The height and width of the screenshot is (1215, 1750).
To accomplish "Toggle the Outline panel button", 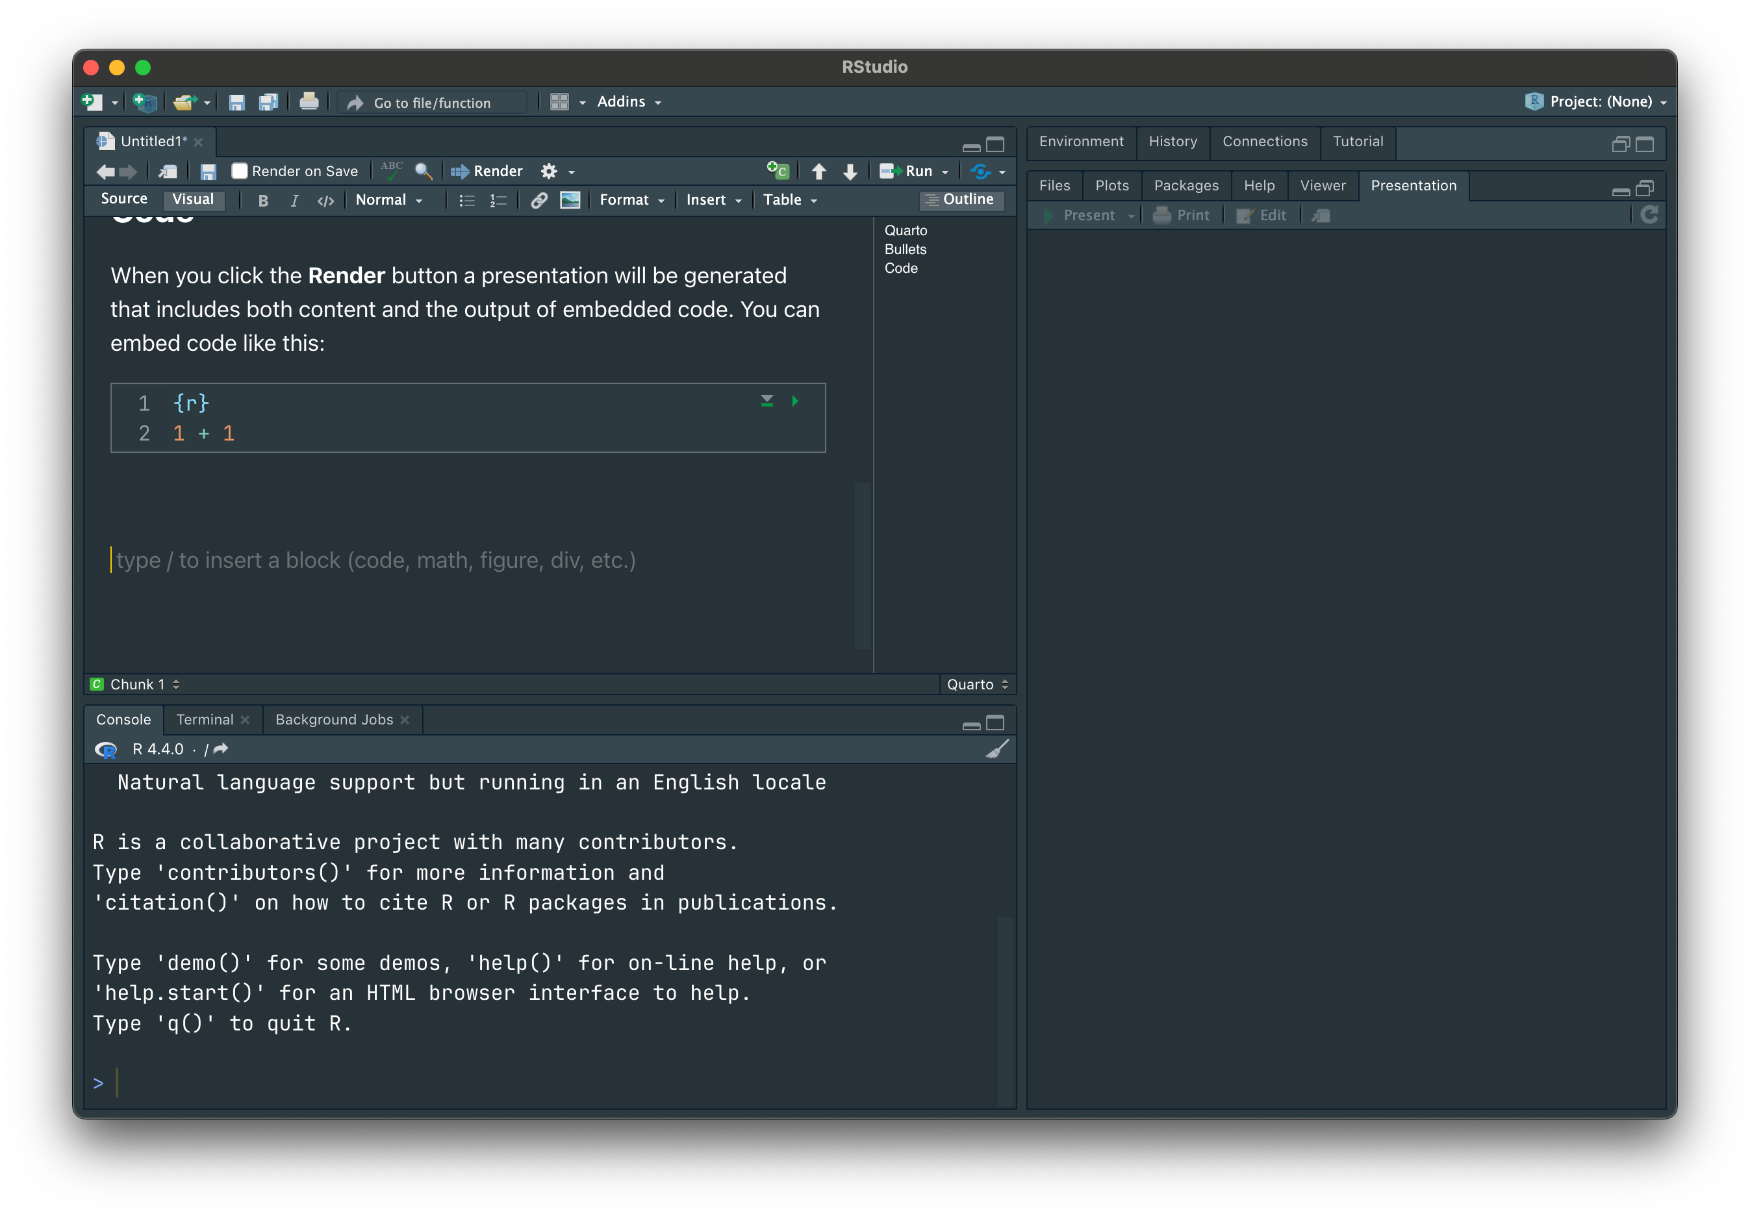I will (961, 199).
